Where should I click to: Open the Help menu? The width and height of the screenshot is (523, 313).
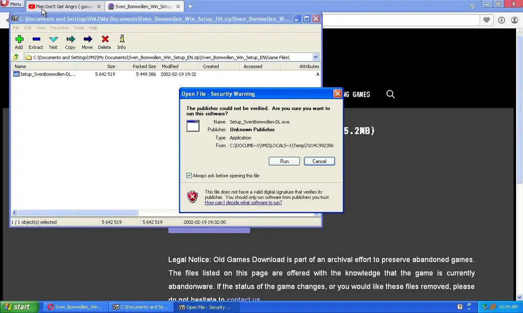tap(93, 28)
